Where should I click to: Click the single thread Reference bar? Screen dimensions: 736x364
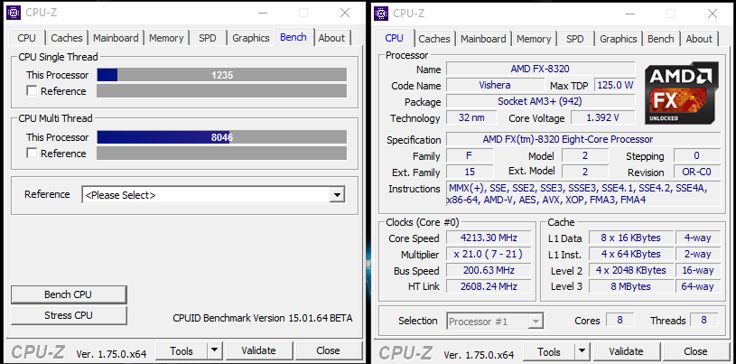pyautogui.click(x=221, y=91)
